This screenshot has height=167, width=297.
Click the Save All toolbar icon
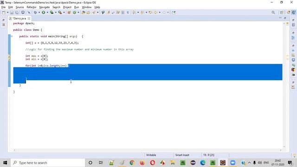coord(17,13)
